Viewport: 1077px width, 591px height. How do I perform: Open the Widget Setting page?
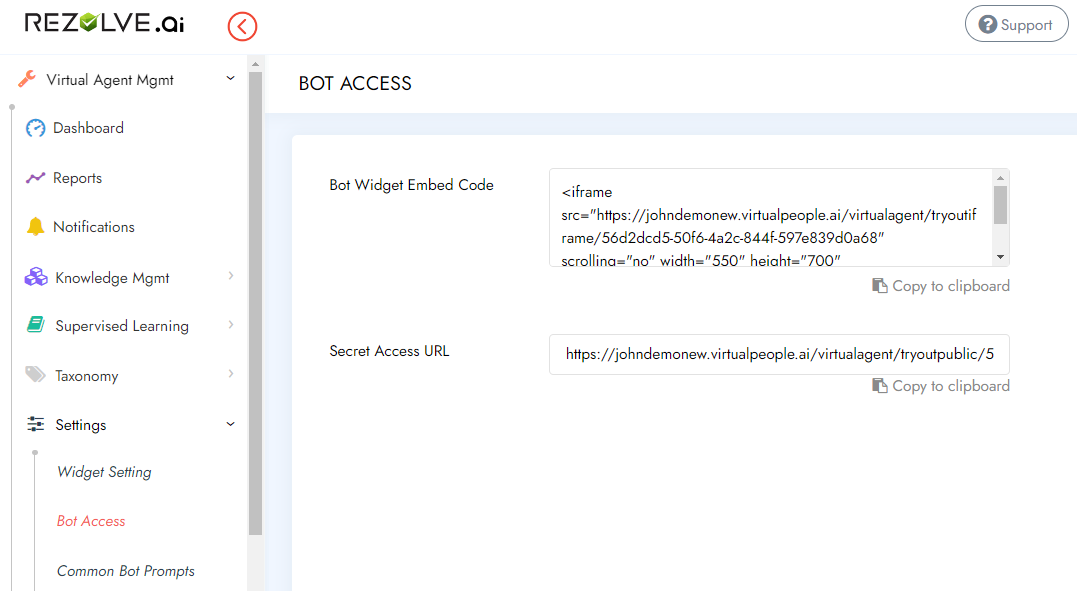[x=104, y=472]
